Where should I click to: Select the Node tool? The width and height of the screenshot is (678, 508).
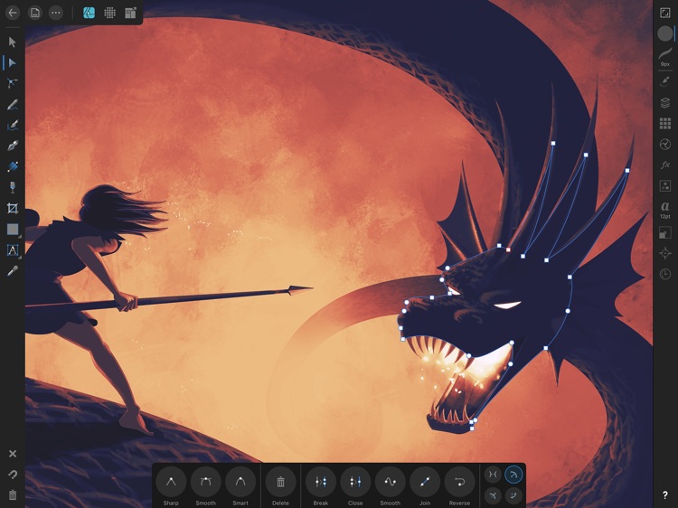pyautogui.click(x=13, y=62)
